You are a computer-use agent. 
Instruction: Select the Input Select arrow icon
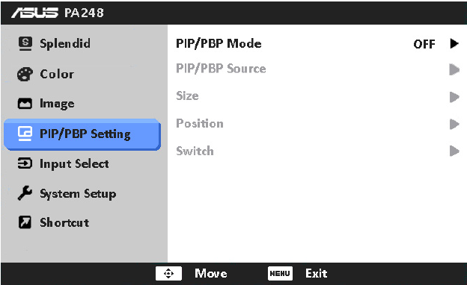point(25,163)
